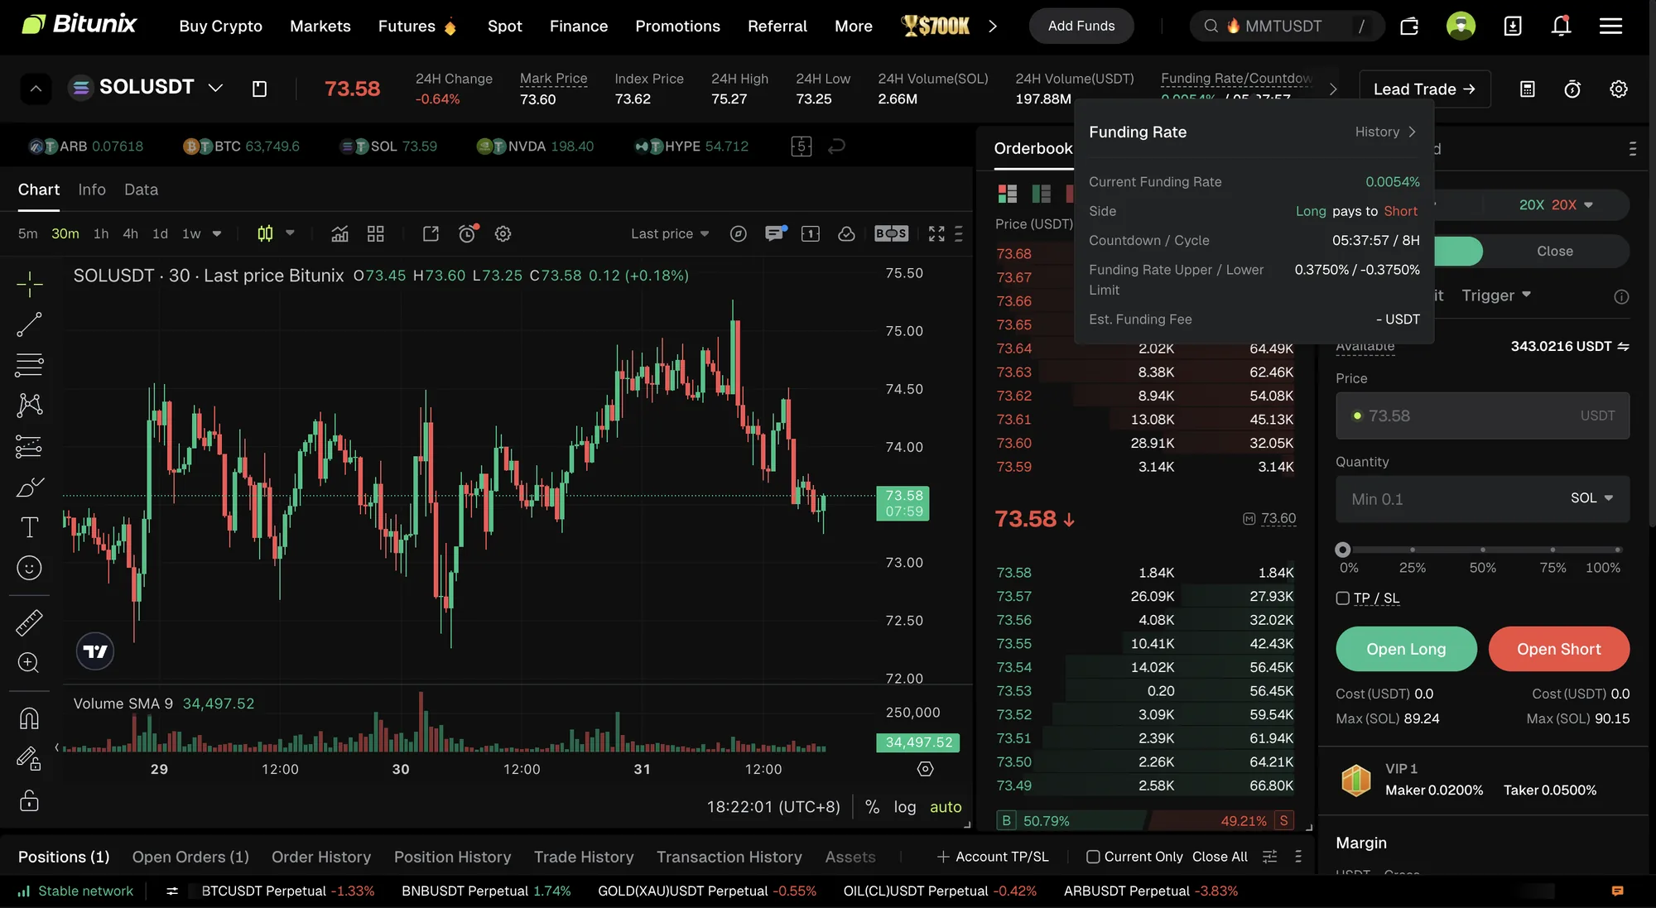Click the Open Short button
This screenshot has width=1656, height=908.
(x=1559, y=649)
